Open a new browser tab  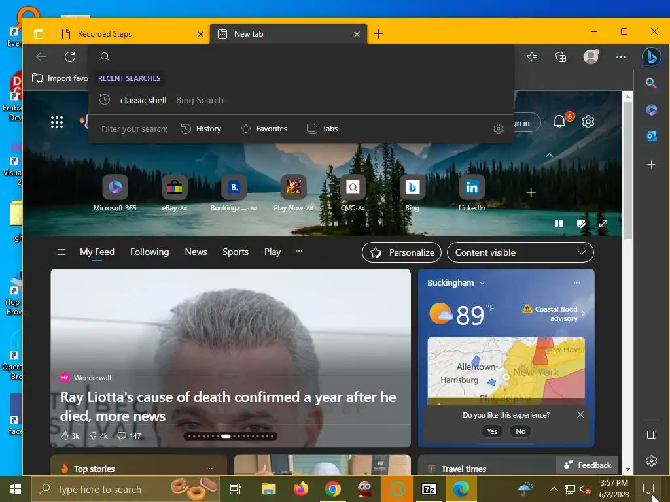379,34
